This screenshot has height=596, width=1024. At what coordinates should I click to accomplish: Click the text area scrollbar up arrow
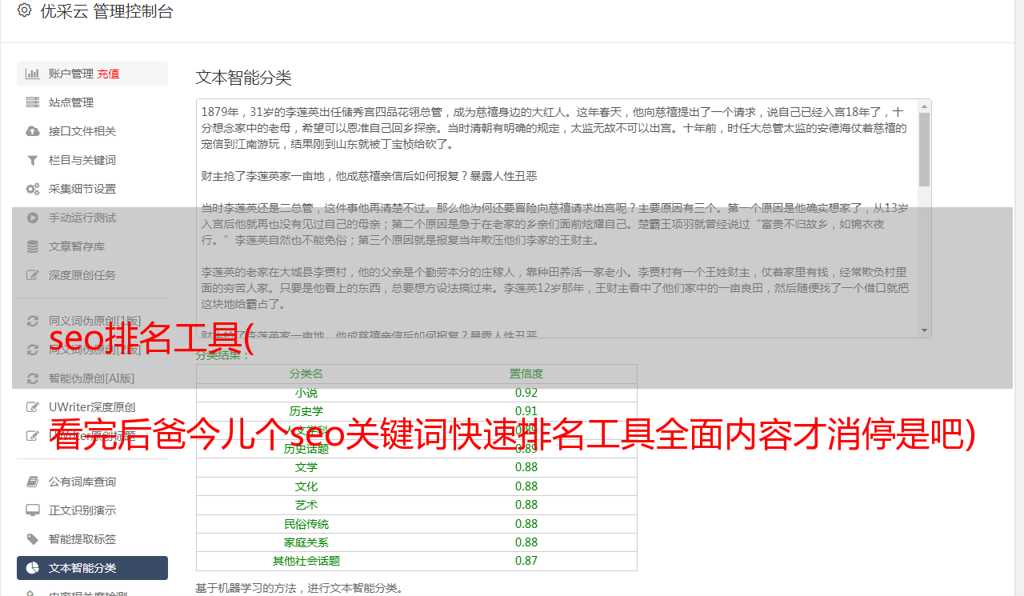point(924,106)
